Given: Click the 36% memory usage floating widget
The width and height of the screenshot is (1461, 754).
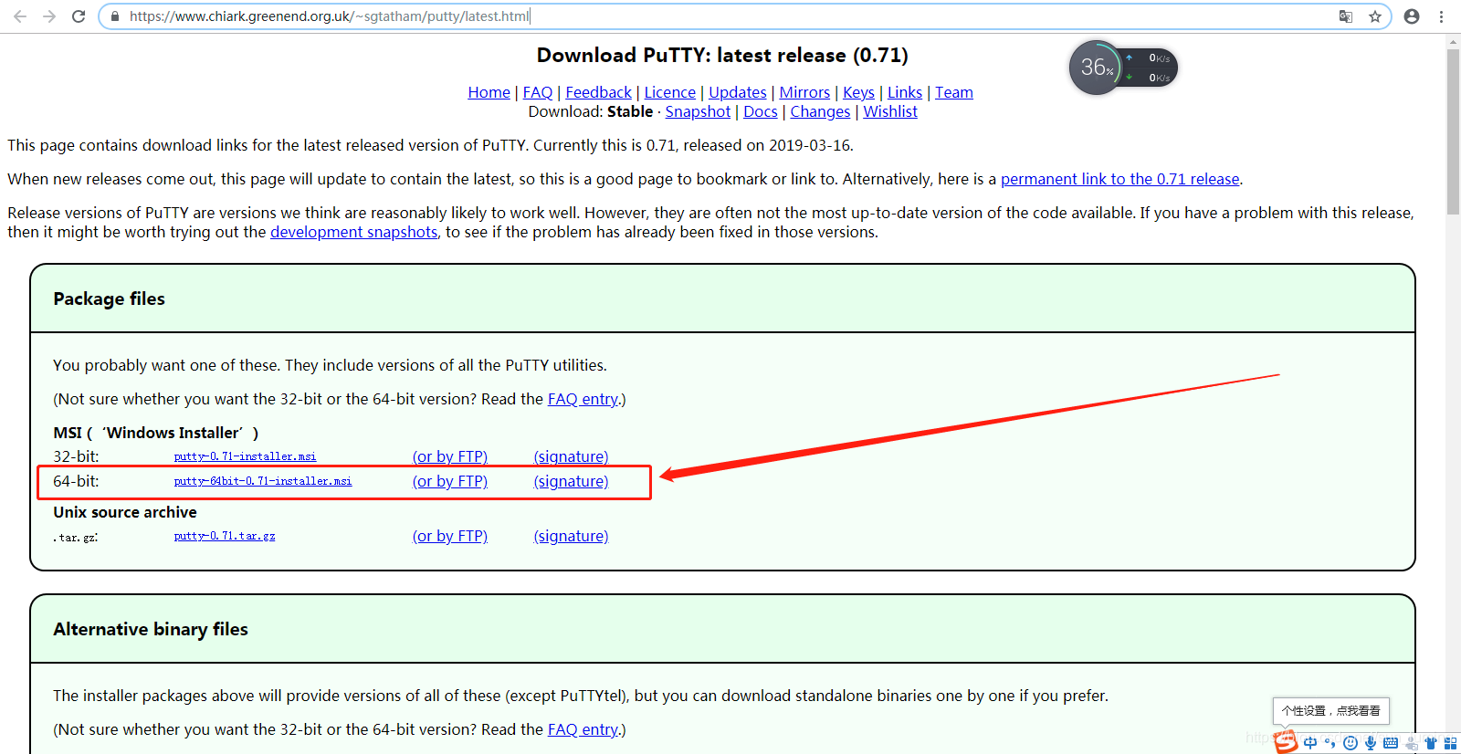Looking at the screenshot, I should click(x=1096, y=68).
